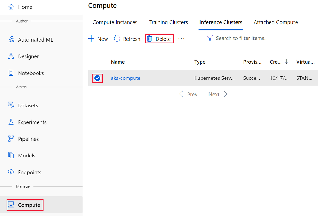The width and height of the screenshot is (318, 216).
Task: Click the Notebooks icon in sidebar
Action: pos(11,73)
